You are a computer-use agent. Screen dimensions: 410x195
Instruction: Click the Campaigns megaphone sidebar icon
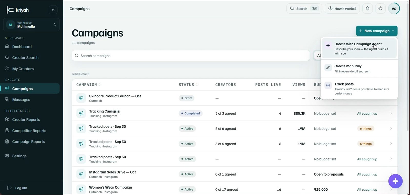pos(7,88)
